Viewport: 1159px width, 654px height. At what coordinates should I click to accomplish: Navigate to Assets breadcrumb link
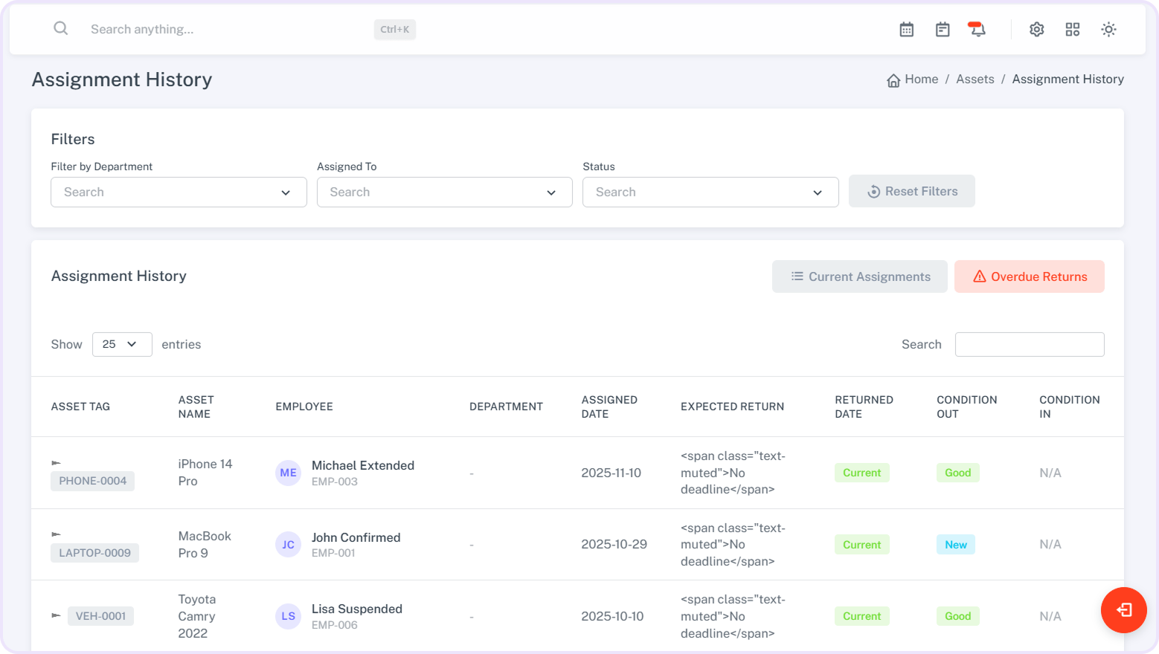[x=975, y=80]
